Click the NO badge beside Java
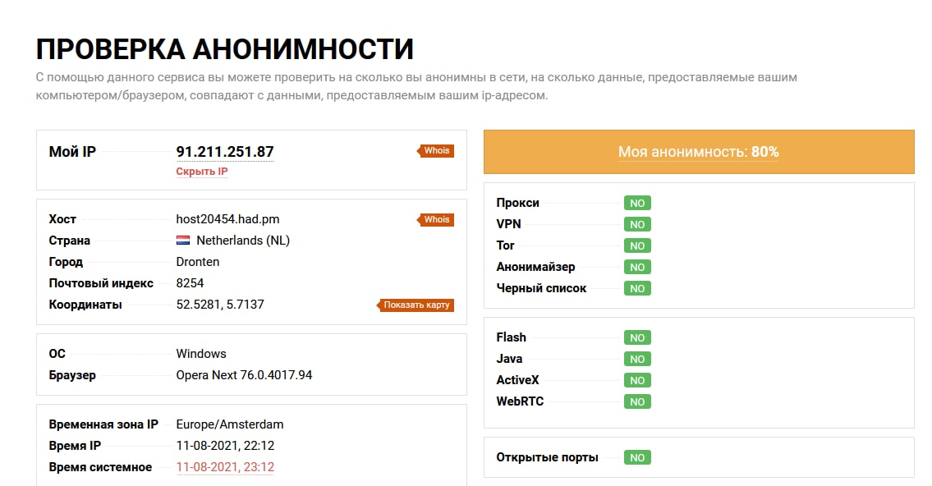Image resolution: width=932 pixels, height=486 pixels. [x=637, y=359]
